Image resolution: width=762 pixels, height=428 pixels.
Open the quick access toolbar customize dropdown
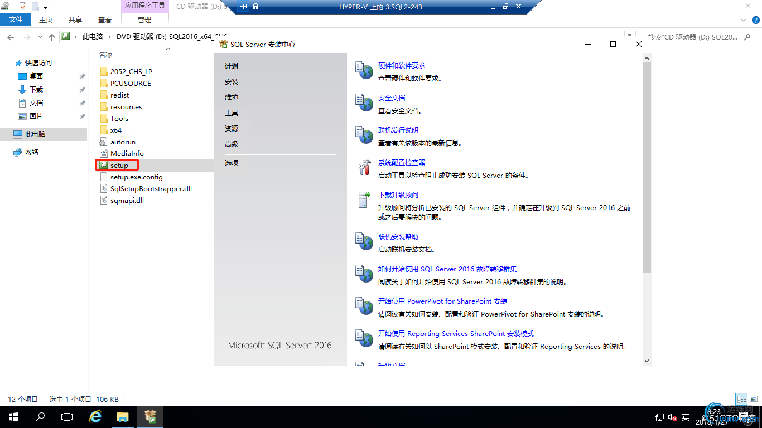pyautogui.click(x=46, y=7)
